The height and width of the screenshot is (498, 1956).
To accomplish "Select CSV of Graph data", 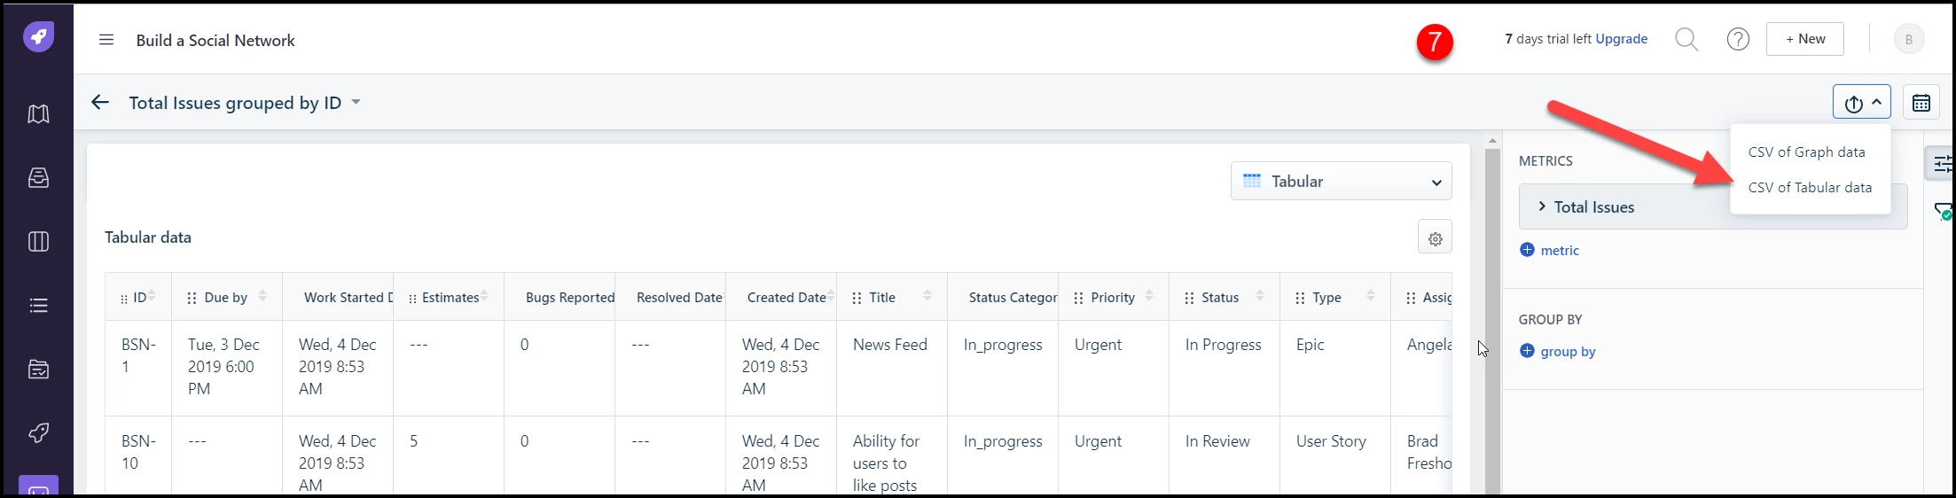I will (1806, 152).
